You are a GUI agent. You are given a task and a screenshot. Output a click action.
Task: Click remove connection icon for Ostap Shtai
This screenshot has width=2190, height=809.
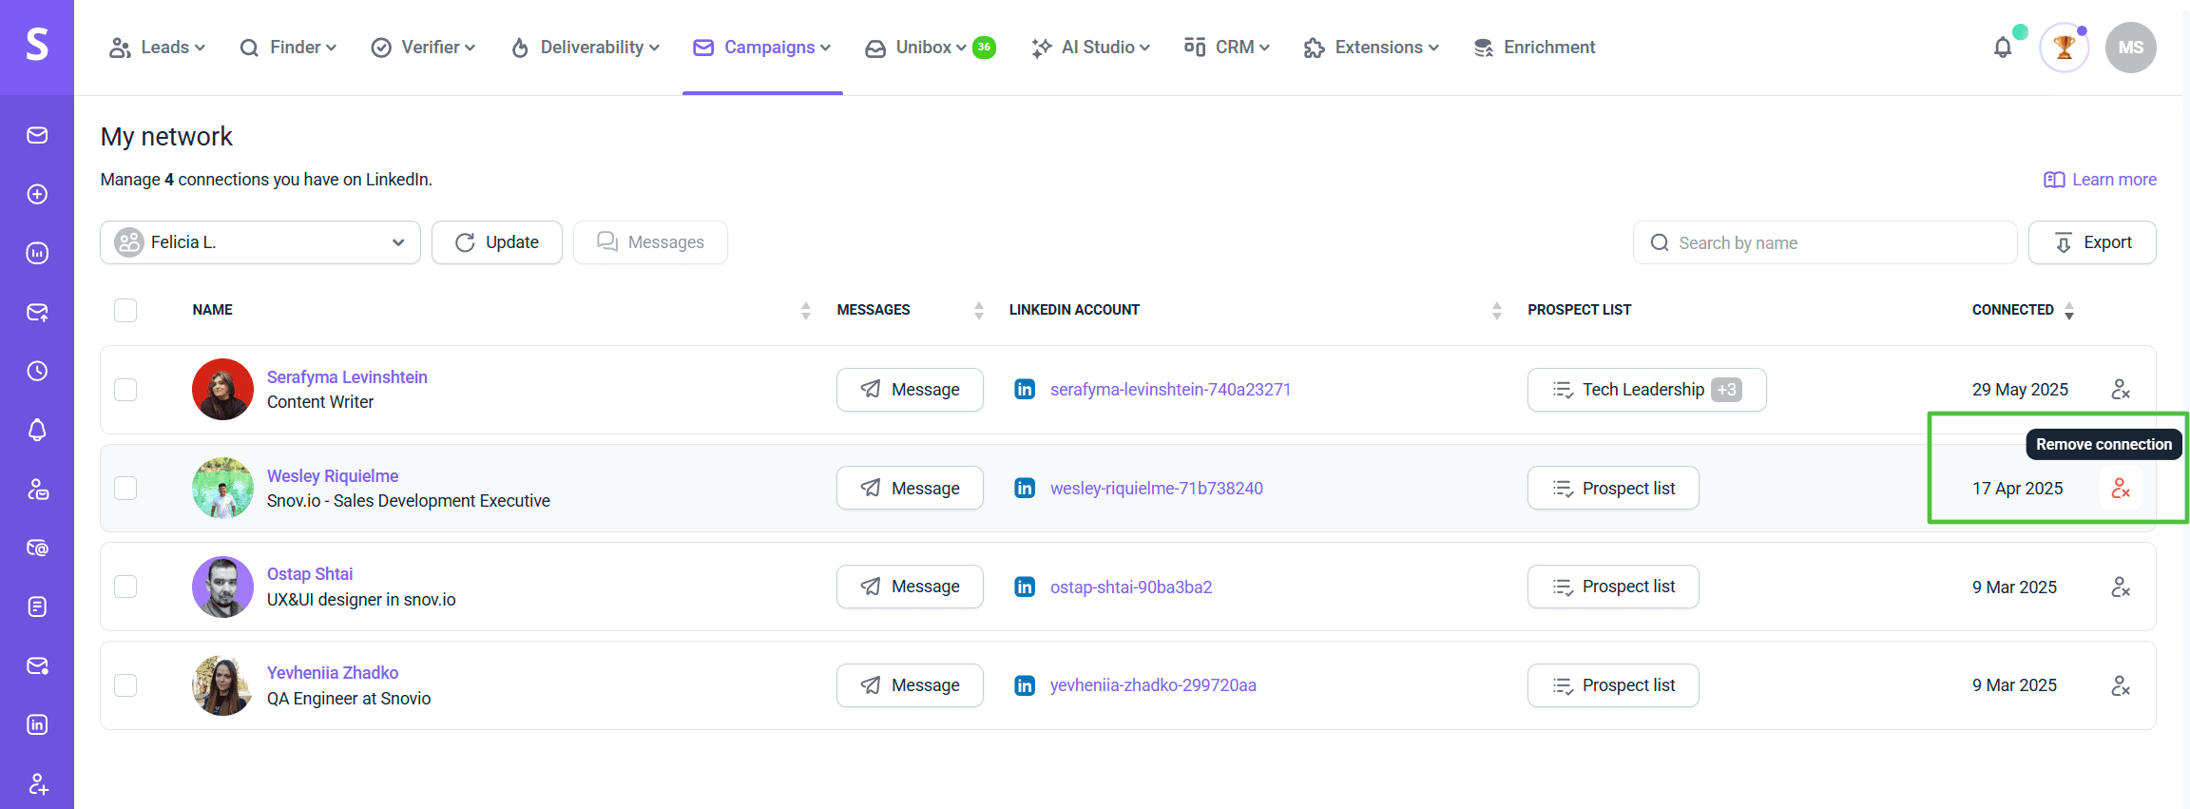[x=2121, y=587]
